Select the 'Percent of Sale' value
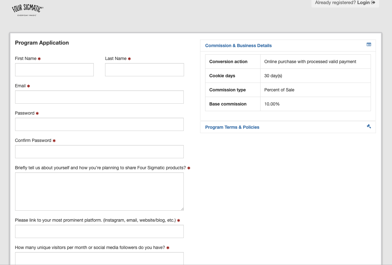This screenshot has height=265, width=392. point(279,90)
